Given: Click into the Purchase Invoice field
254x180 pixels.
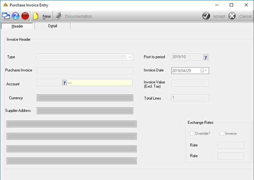Looking at the screenshot, I should tap(85, 70).
